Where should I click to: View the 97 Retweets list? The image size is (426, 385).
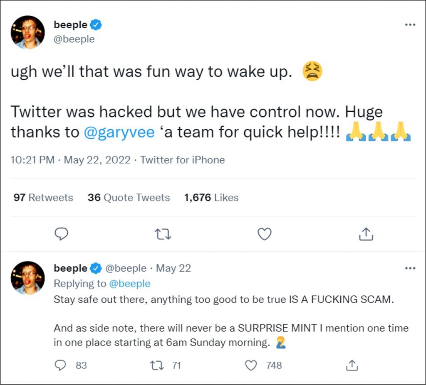[x=43, y=198]
